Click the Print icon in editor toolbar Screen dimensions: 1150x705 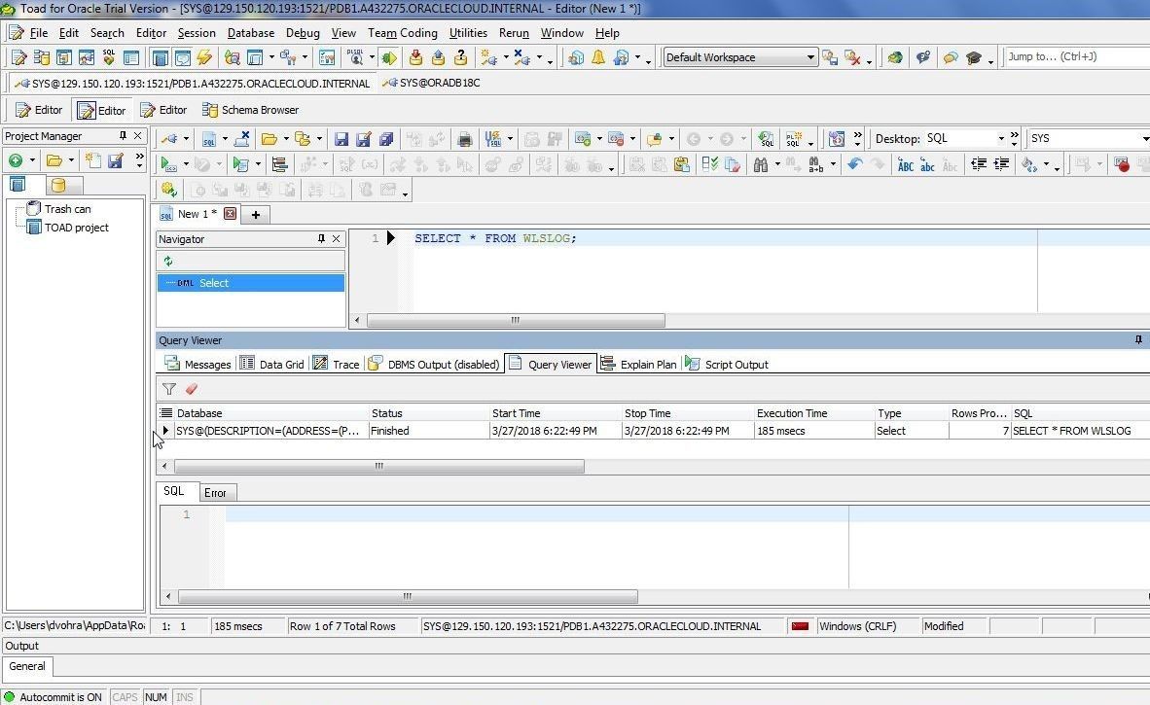coord(464,138)
